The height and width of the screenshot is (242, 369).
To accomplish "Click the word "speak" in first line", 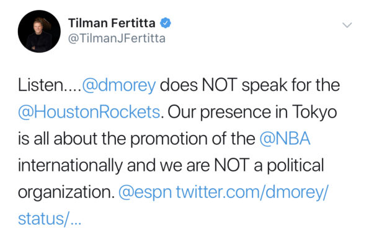I will tap(264, 85).
